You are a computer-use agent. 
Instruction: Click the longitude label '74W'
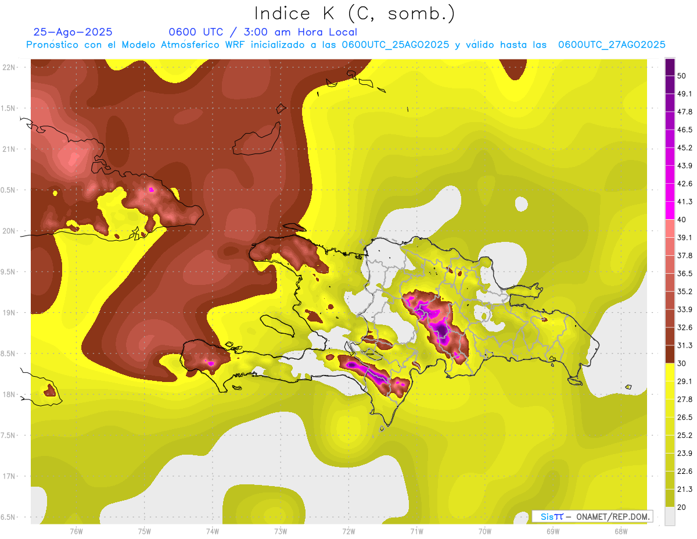(x=212, y=531)
